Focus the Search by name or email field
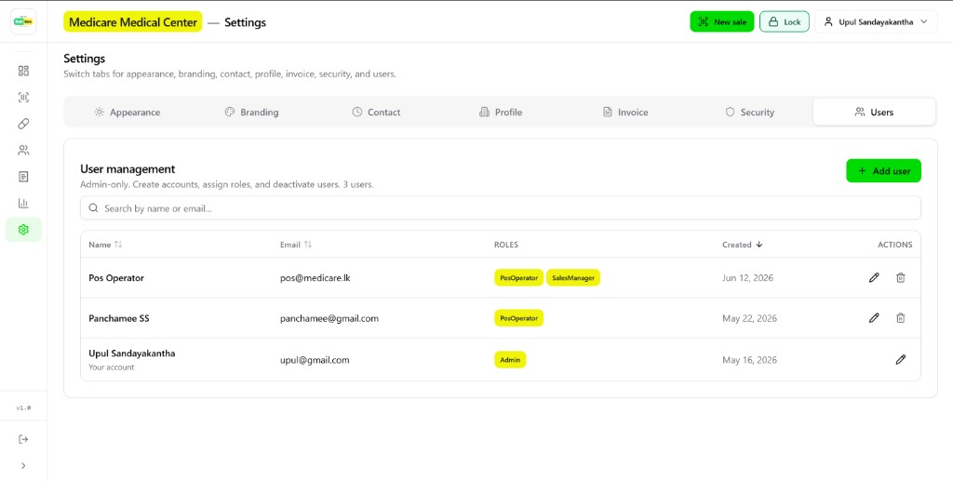953x481 pixels. tap(500, 207)
